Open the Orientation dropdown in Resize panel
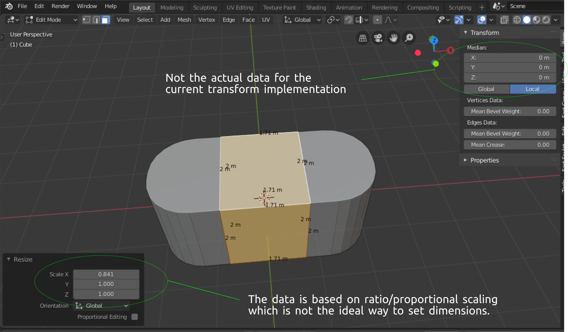Image resolution: width=568 pixels, height=332 pixels. 101,306
